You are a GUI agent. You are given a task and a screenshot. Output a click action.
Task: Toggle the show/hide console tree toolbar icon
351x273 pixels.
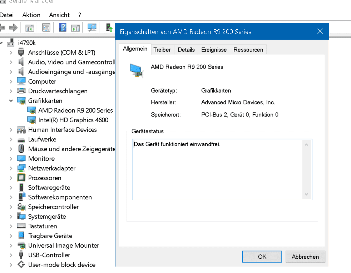(x=30, y=28)
